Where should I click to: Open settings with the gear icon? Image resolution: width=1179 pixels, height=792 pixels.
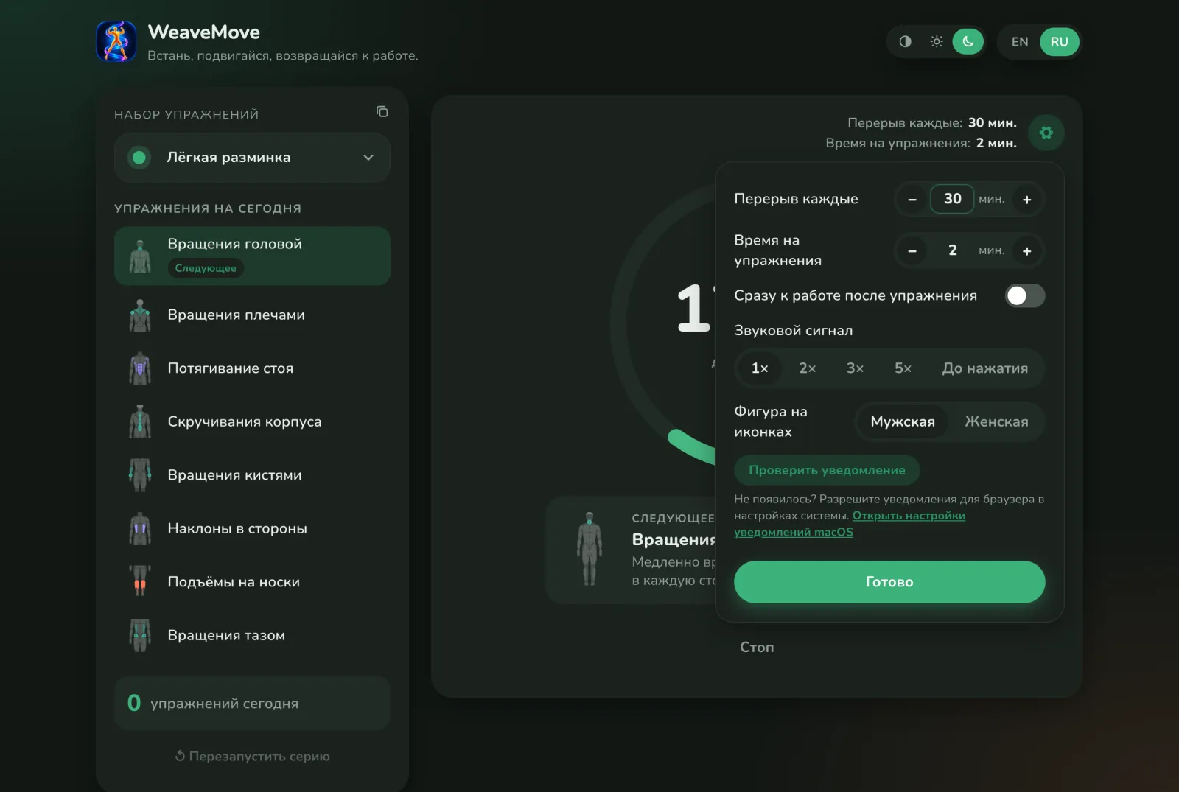tap(1046, 133)
